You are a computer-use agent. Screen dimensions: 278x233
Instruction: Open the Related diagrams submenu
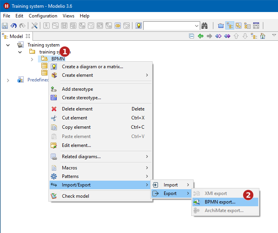click(x=101, y=157)
